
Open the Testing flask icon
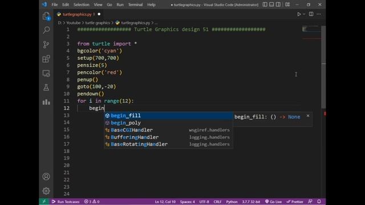click(46, 87)
